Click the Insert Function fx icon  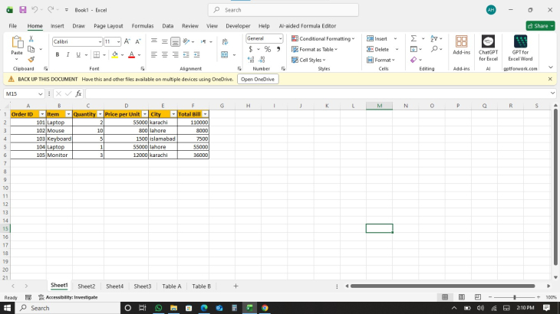[x=78, y=93]
